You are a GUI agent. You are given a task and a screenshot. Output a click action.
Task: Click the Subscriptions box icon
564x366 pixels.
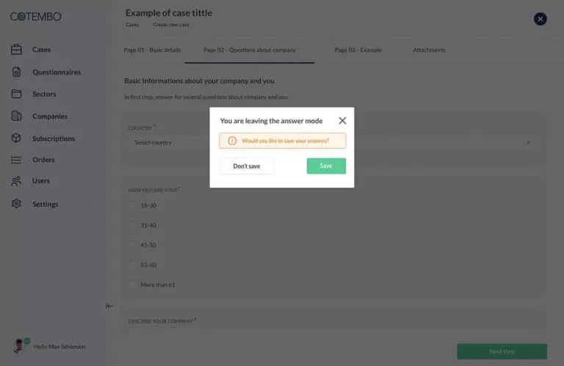pos(16,138)
